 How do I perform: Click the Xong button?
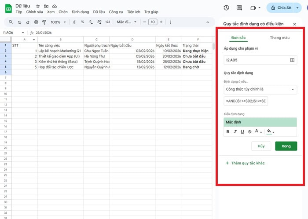(x=286, y=146)
